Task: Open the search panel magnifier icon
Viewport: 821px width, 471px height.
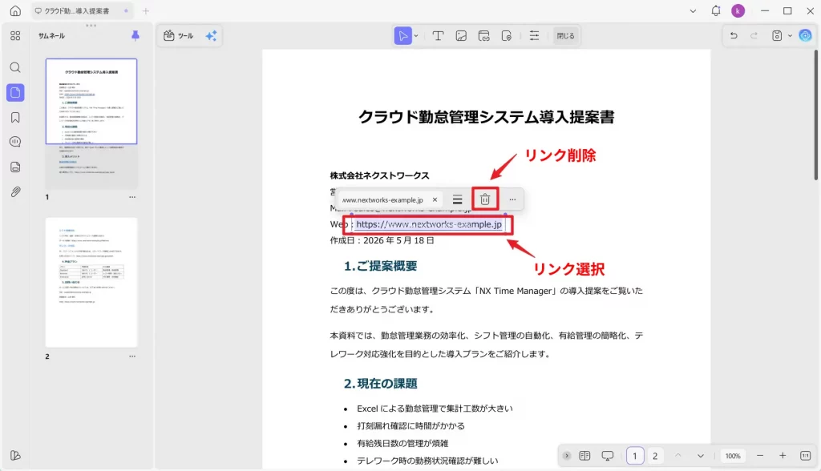Action: point(15,67)
